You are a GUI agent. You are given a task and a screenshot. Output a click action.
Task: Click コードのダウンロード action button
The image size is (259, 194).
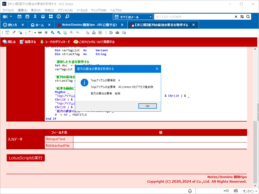55,42
